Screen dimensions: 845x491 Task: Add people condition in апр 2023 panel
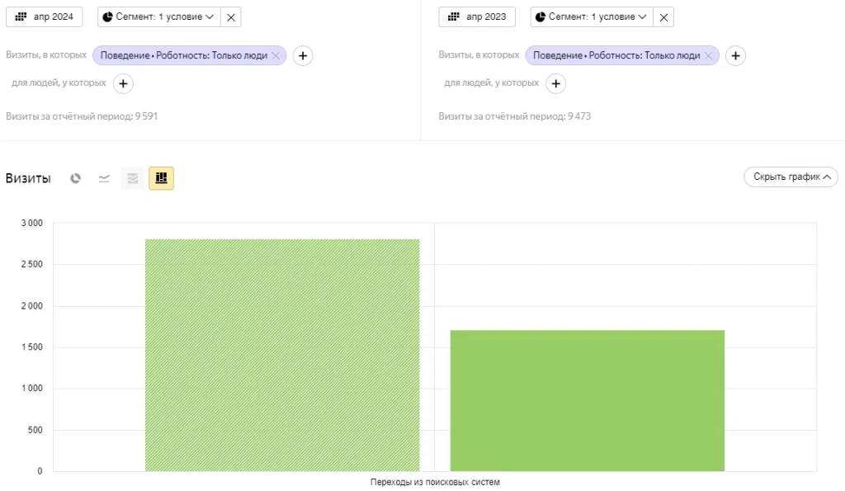[x=555, y=83]
